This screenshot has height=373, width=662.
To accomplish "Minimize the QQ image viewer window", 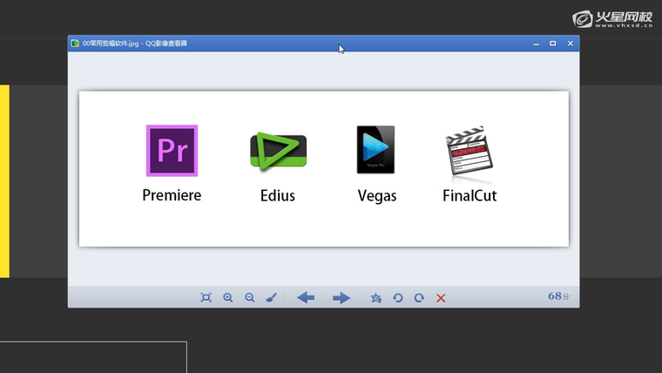I will pyautogui.click(x=536, y=44).
